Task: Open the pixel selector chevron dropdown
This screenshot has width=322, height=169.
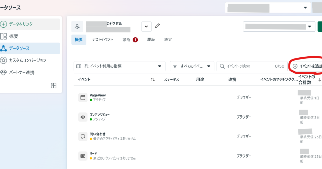Action: tap(146, 27)
